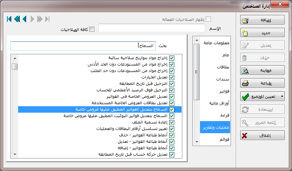Go to the previous user record
The image size is (292, 171).
pyautogui.click(x=25, y=19)
